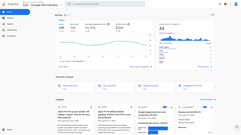Screen dimensions: 241x135
Task: Click the China country row
Action: click(185, 54)
